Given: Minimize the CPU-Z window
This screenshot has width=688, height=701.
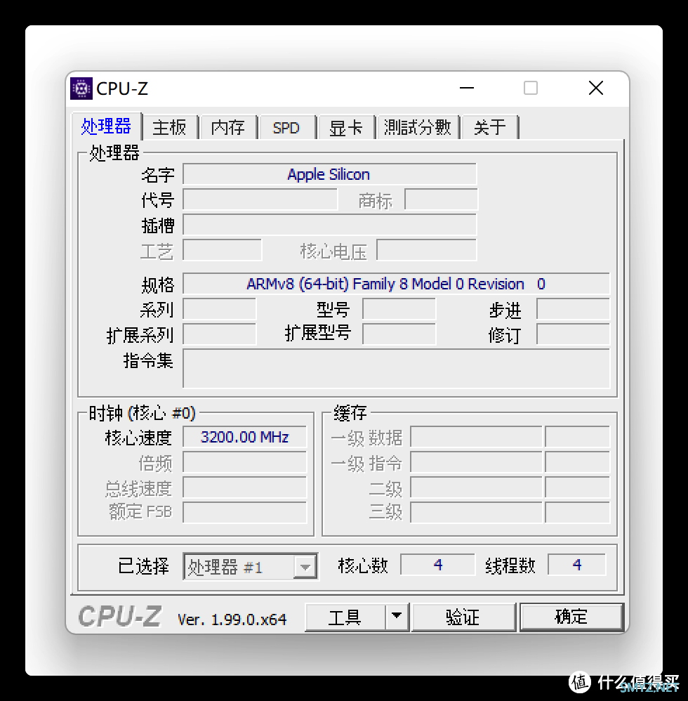Looking at the screenshot, I should (467, 88).
